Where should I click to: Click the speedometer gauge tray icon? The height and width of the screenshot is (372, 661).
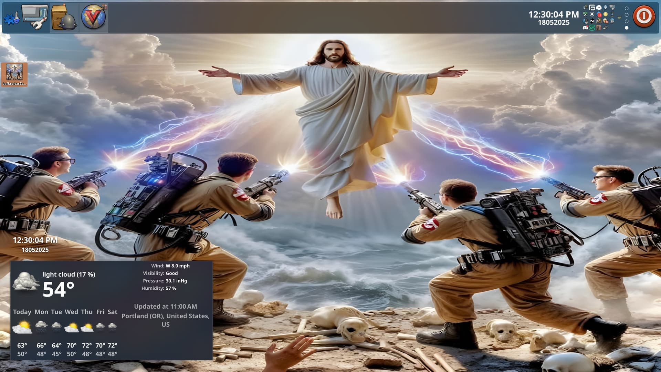599,7
